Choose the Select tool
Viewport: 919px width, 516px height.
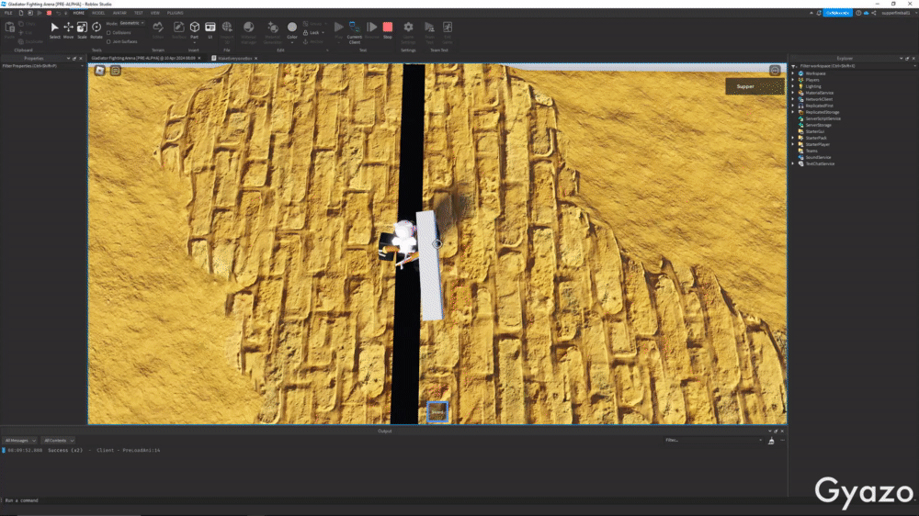54,30
